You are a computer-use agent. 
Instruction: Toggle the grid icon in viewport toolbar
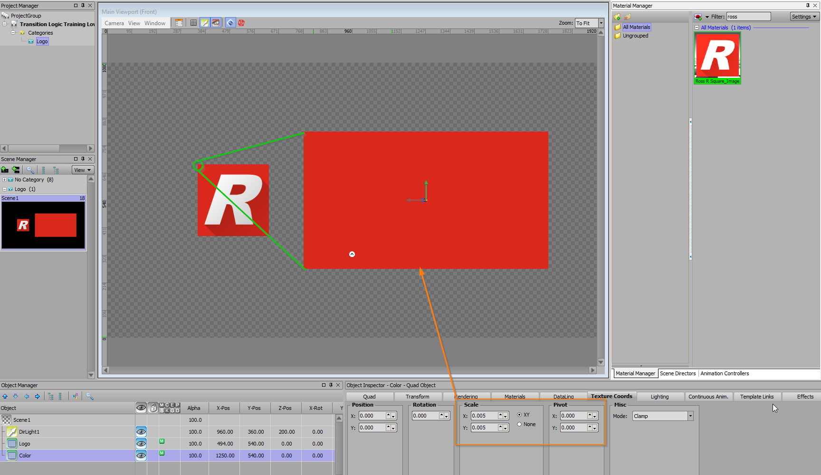[193, 23]
